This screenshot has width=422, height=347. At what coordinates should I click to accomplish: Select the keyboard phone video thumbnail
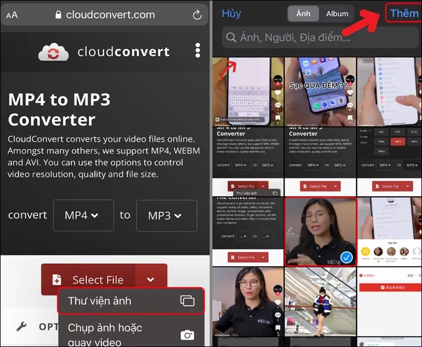[x=247, y=92]
